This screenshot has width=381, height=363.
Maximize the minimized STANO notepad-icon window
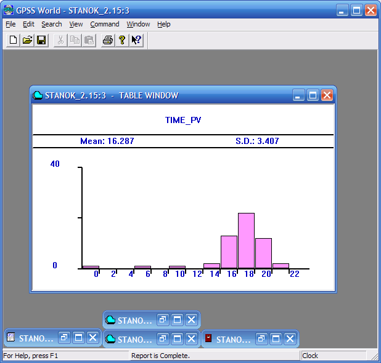pyautogui.click(x=78, y=338)
